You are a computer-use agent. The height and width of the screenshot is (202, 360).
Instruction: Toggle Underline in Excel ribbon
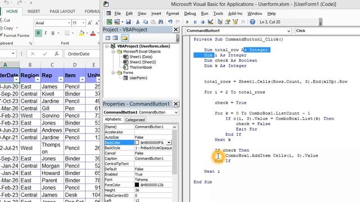tap(53, 33)
